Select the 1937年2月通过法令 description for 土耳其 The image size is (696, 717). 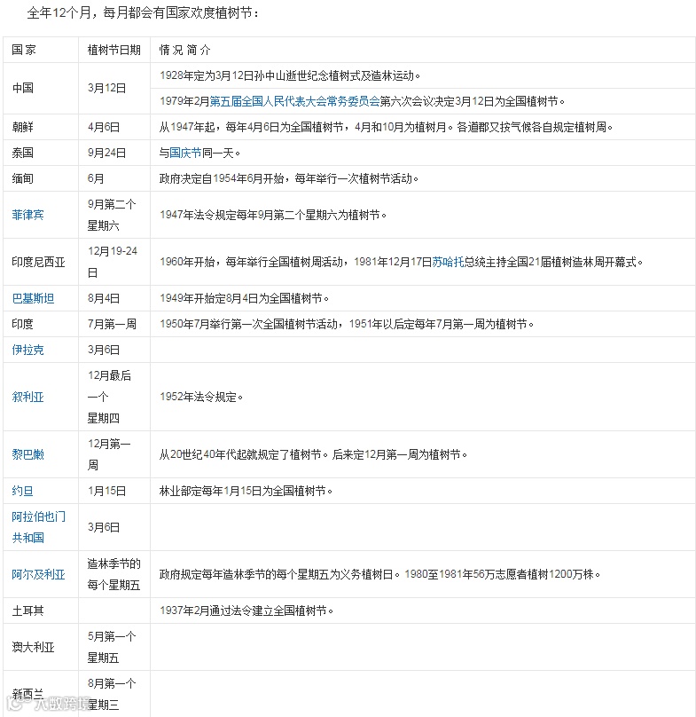coord(246,611)
